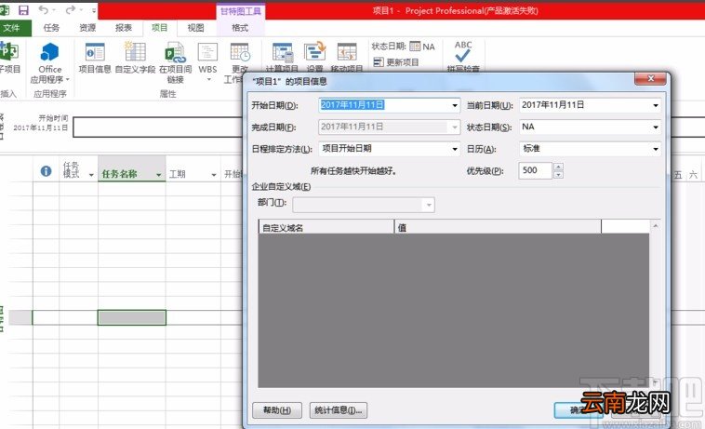Expand the department dropdown
The height and width of the screenshot is (429, 705).
(x=429, y=205)
